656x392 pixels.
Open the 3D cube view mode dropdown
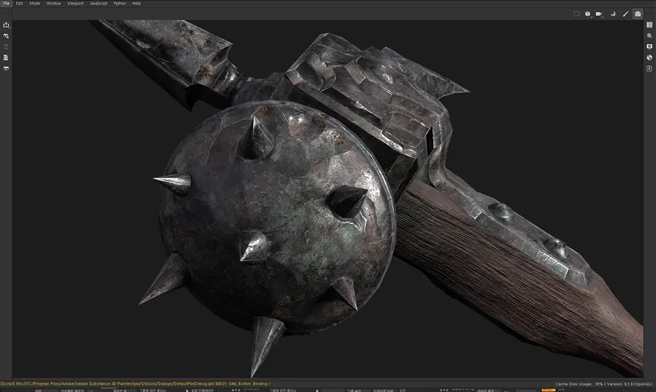coord(588,14)
